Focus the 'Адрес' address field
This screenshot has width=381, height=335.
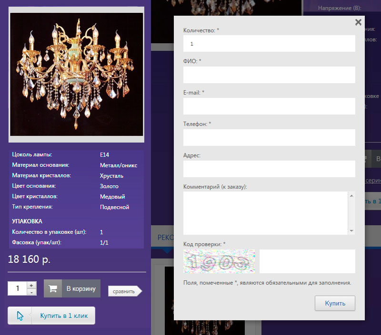[x=269, y=169]
